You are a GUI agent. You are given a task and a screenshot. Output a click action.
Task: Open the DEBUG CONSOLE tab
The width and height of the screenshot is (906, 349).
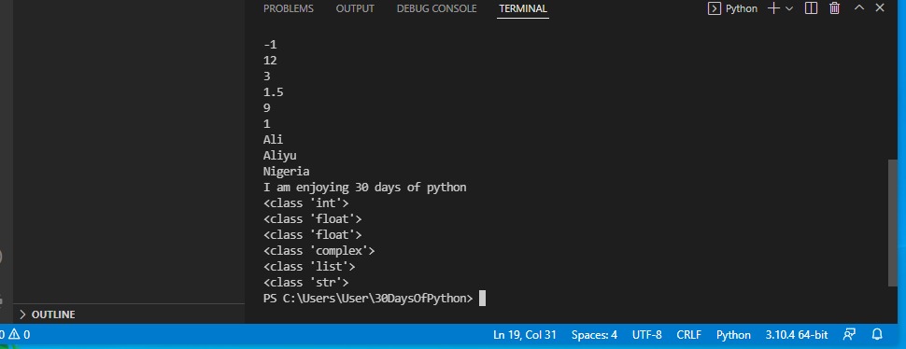(x=436, y=8)
